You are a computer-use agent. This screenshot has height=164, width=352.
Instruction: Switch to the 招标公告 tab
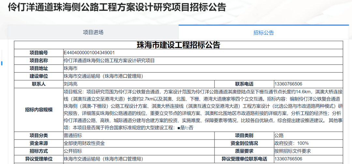point(264,33)
